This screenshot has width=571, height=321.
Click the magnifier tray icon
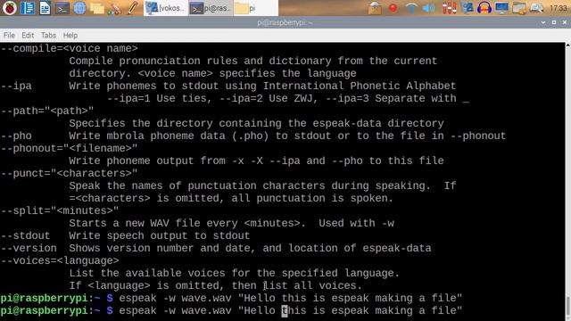click(x=537, y=8)
